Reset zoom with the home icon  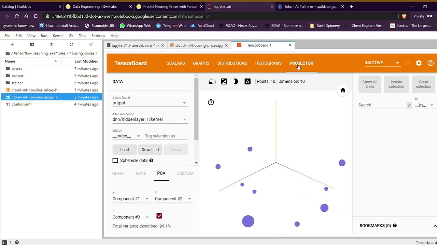click(x=343, y=90)
